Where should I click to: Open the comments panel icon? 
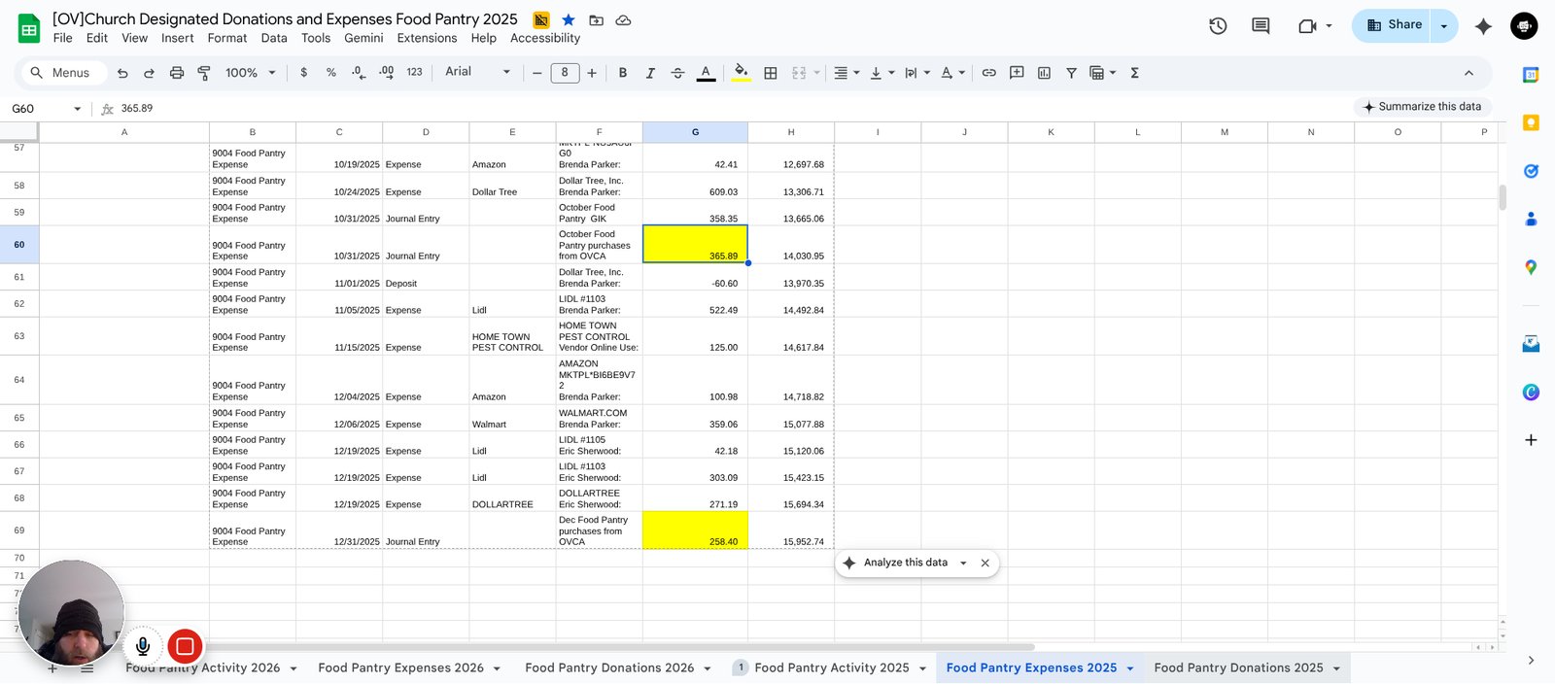tap(1261, 26)
